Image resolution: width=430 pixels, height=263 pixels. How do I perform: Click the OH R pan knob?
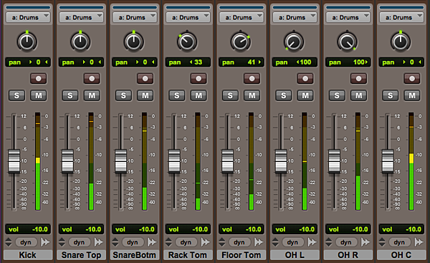[347, 42]
